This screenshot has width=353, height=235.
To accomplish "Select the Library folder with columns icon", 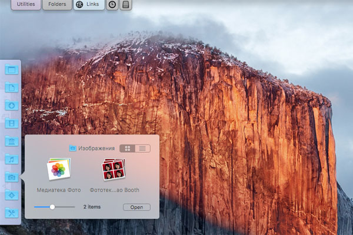I will click(11, 141).
